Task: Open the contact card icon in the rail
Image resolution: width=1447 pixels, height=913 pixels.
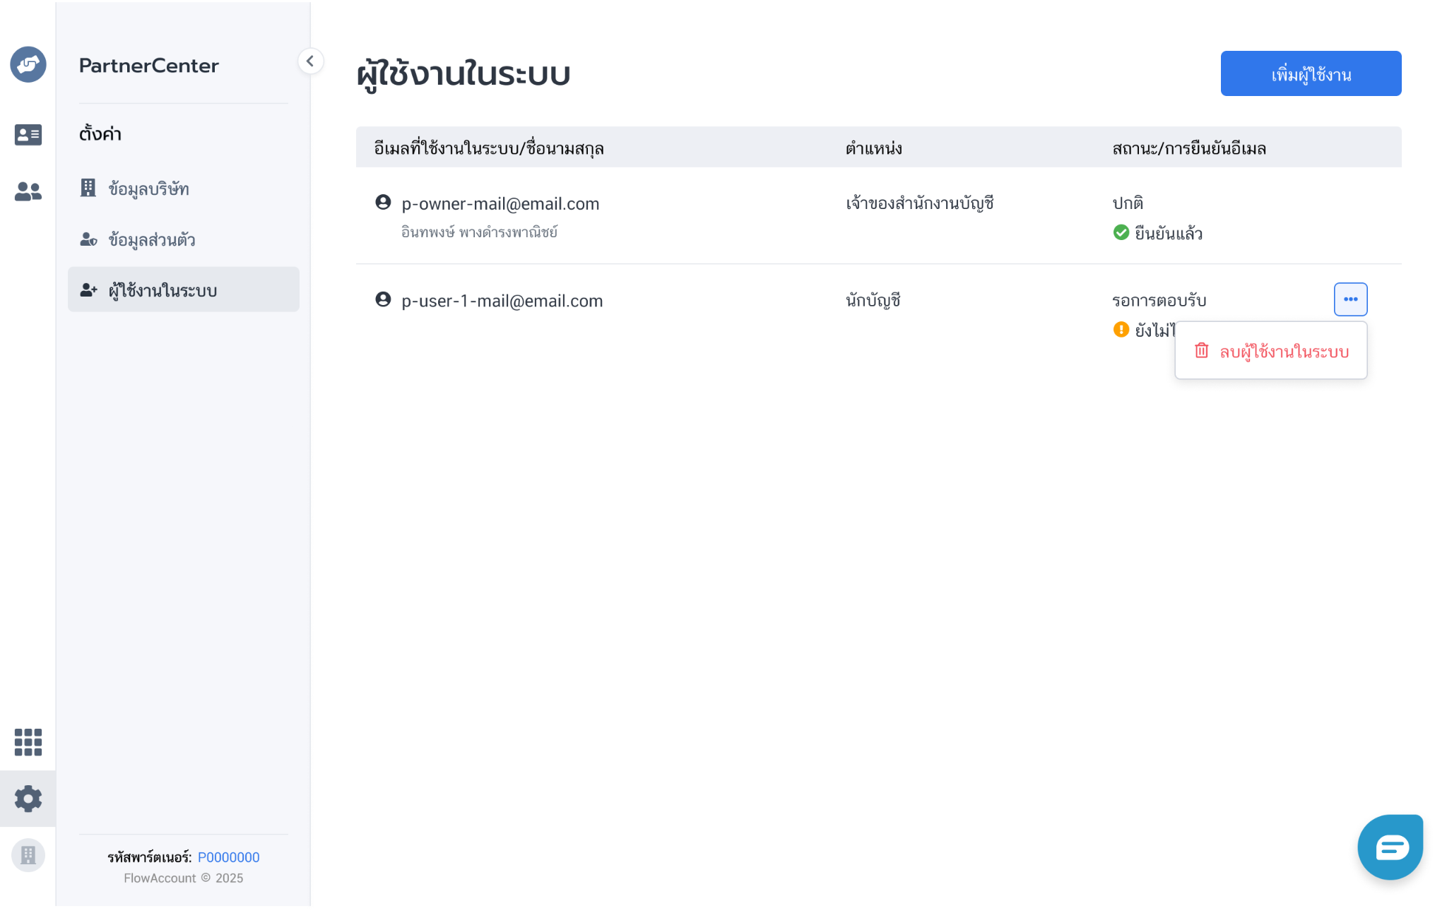Action: tap(28, 135)
